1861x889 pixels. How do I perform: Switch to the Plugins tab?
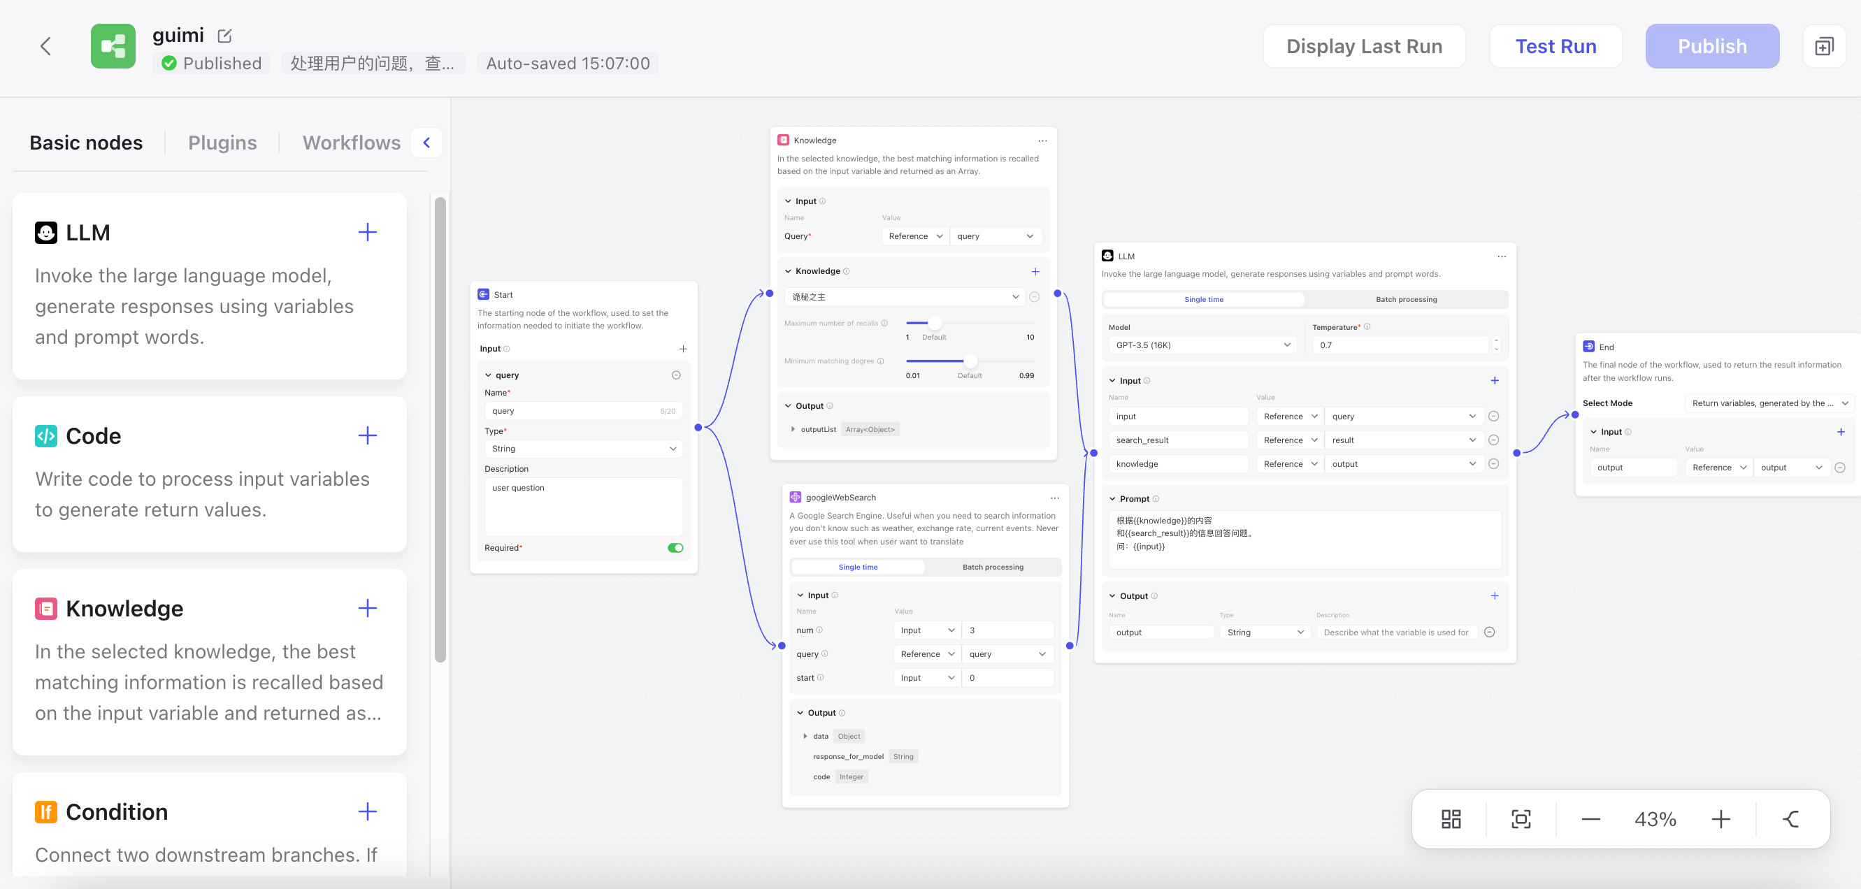click(222, 143)
